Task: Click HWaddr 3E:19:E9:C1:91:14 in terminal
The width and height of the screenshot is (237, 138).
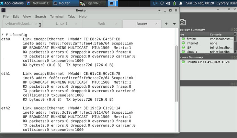Action: click(x=94, y=108)
